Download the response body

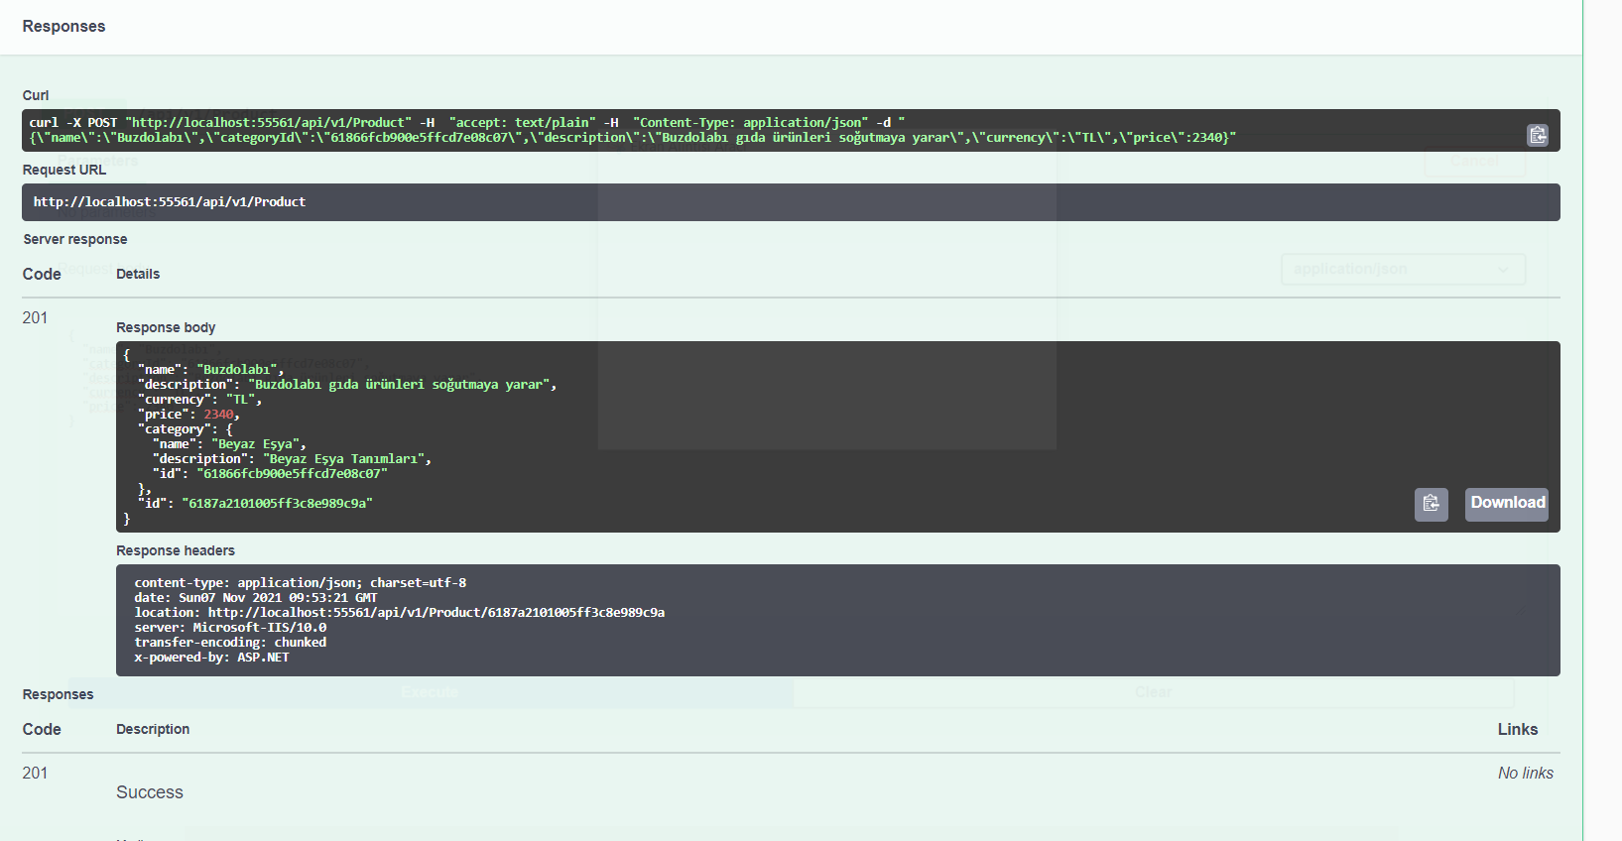point(1507,504)
